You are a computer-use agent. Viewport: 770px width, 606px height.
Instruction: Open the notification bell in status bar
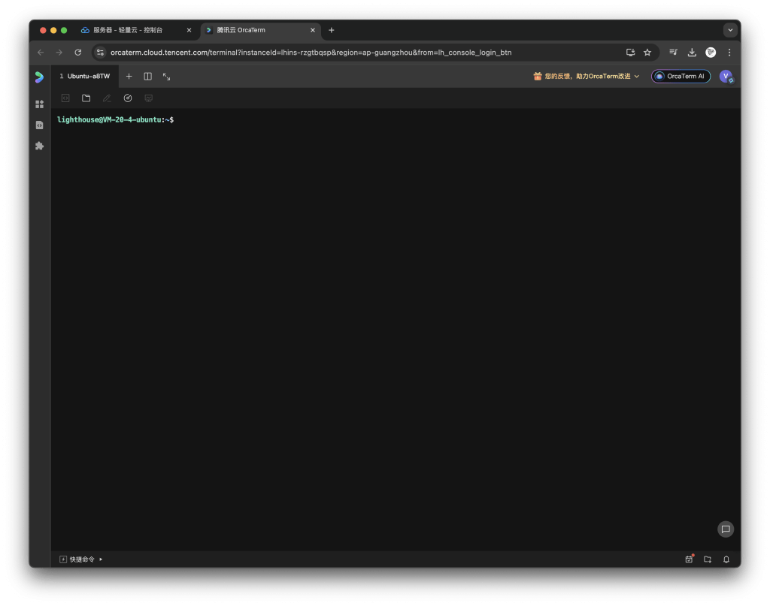click(x=726, y=559)
